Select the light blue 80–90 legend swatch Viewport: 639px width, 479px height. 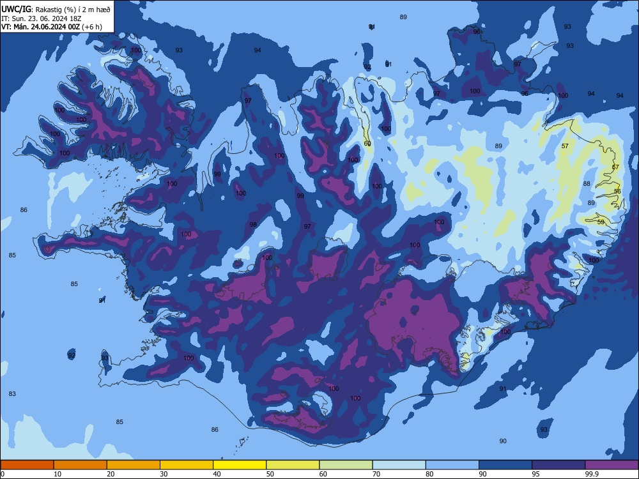[452, 465]
